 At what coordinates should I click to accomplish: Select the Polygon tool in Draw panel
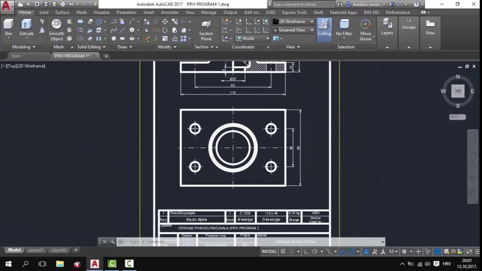(x=114, y=38)
